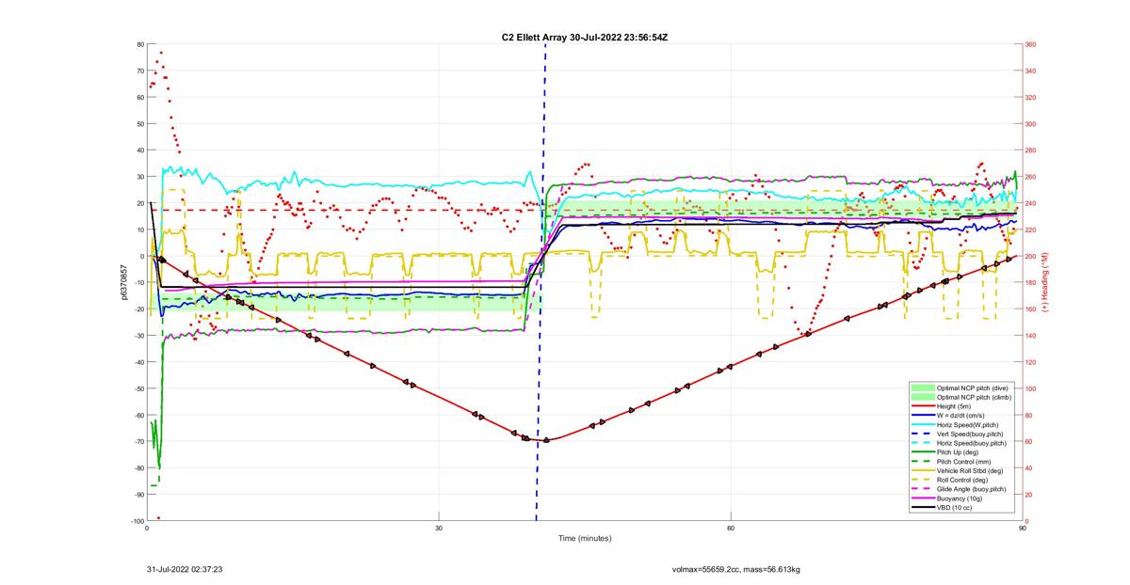The height and width of the screenshot is (585, 1130).
Task: Select 'Horiz Speed(buoy,pitch)' legend label
Action: point(972,443)
